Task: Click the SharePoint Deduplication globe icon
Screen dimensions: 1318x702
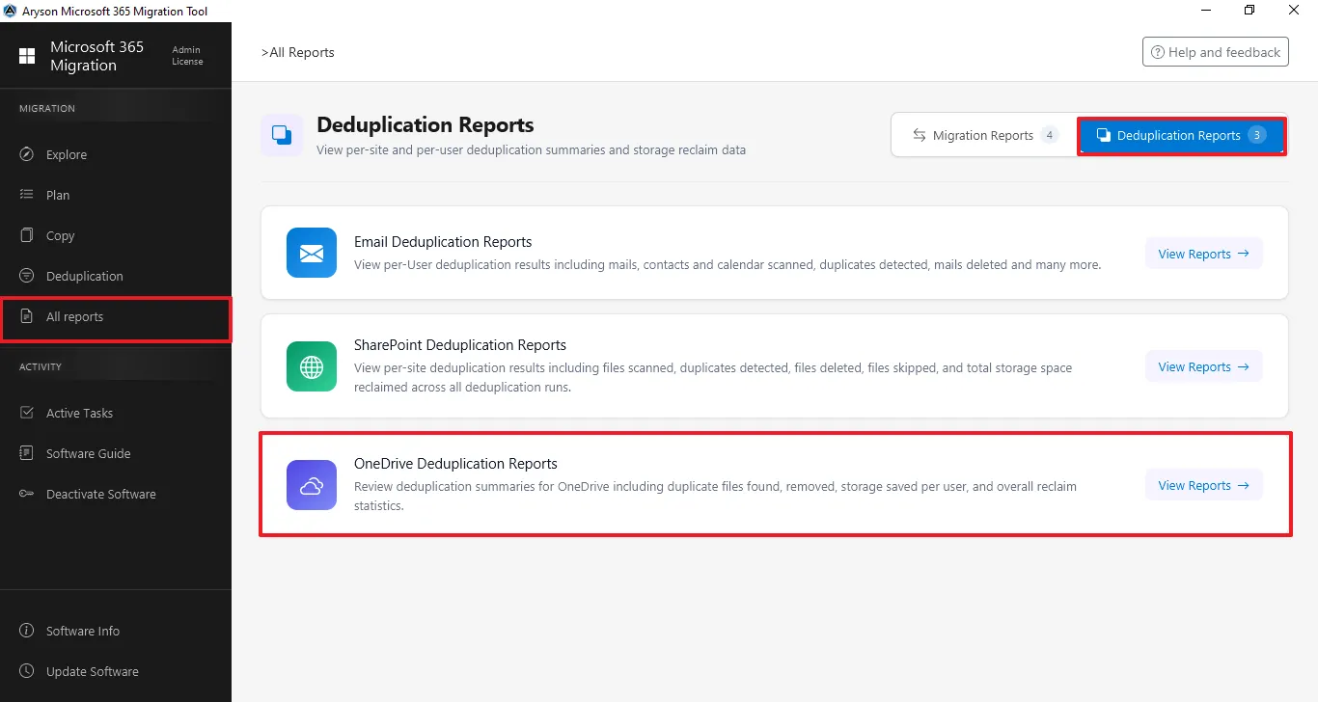Action: (x=312, y=366)
